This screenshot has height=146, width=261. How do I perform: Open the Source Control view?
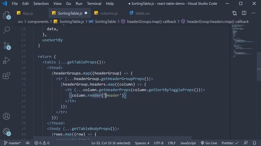7,45
